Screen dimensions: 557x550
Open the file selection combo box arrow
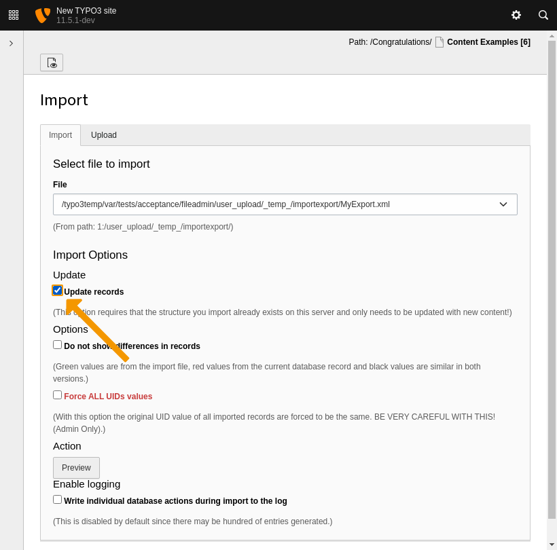(x=503, y=204)
